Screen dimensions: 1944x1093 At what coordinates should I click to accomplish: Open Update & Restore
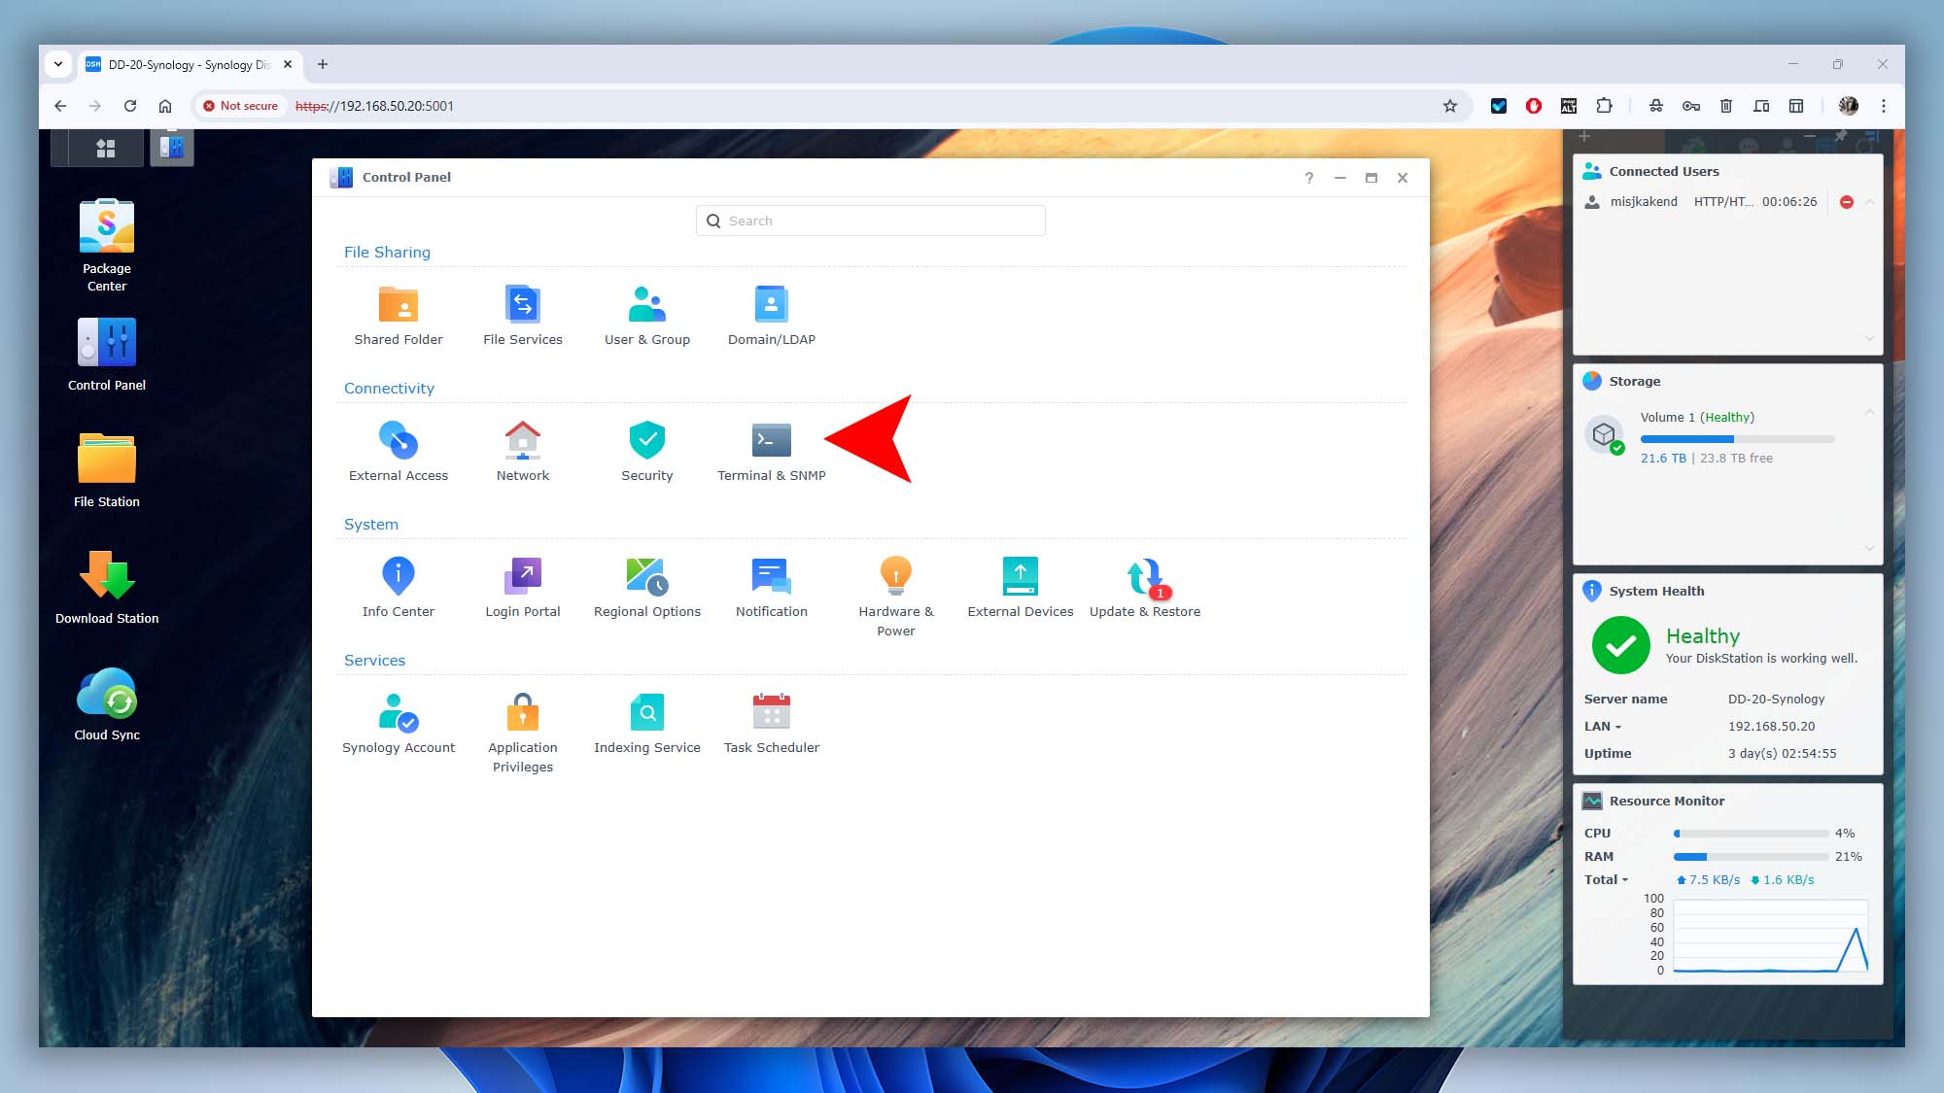[x=1145, y=588]
